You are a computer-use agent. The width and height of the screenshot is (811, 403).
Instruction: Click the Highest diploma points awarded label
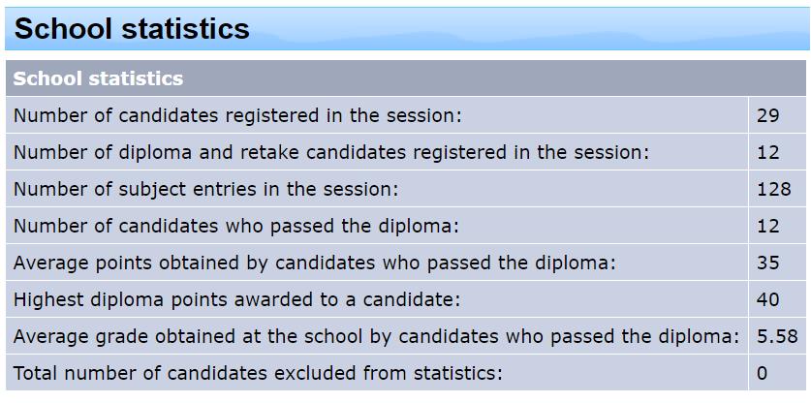[236, 299]
